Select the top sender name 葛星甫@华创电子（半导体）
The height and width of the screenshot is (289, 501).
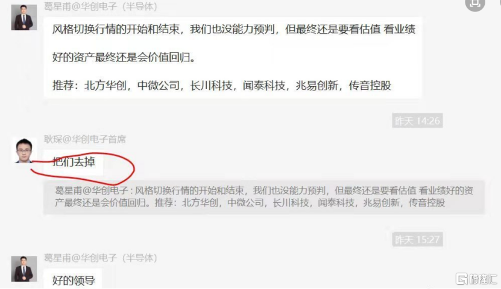[101, 7]
